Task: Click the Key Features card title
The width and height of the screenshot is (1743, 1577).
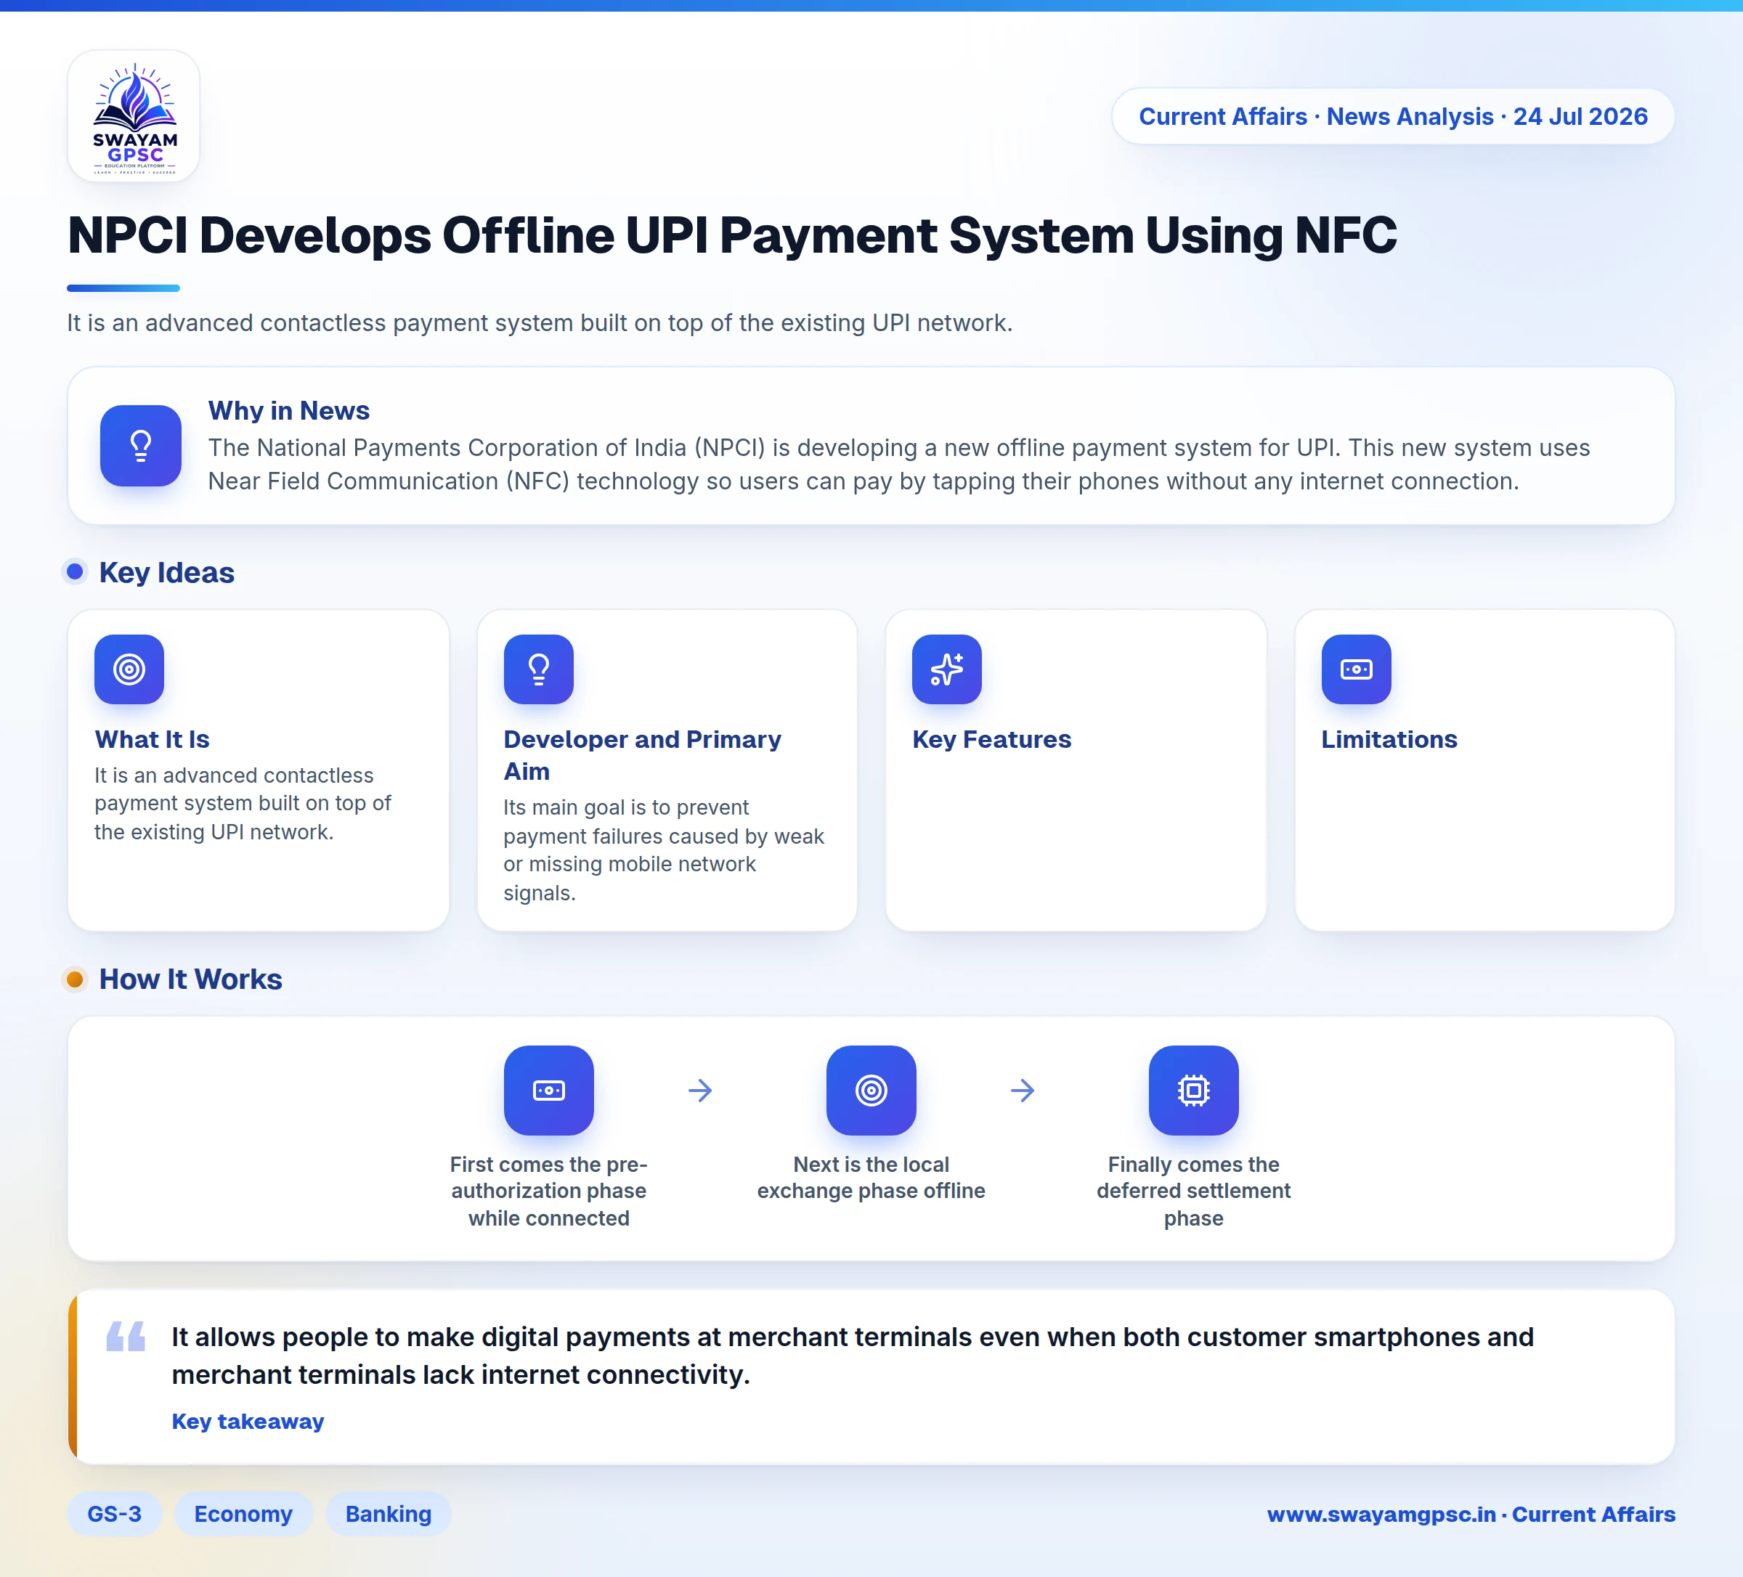Action: tap(991, 739)
